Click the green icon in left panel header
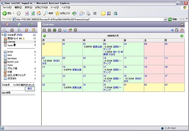189x131 pixels. [31, 24]
